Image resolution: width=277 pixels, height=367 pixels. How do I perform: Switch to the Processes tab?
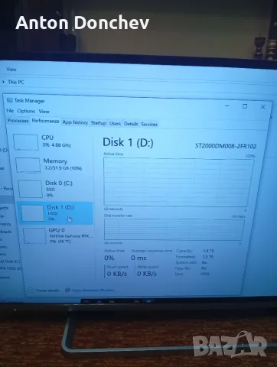click(18, 121)
